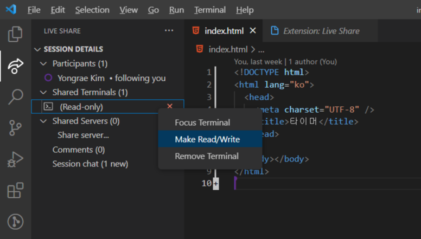Image resolution: width=421 pixels, height=239 pixels.
Task: Click the 'You, last week | 1 author' CodeLens
Action: [x=285, y=62]
